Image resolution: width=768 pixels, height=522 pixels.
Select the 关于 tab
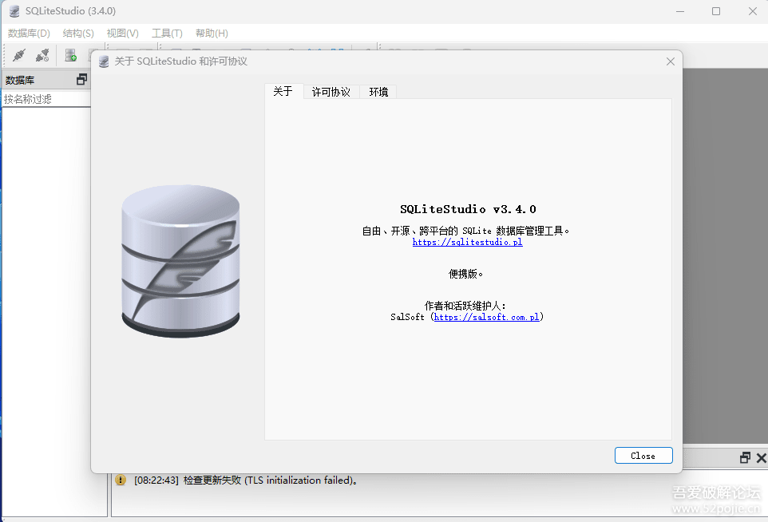[x=283, y=91]
